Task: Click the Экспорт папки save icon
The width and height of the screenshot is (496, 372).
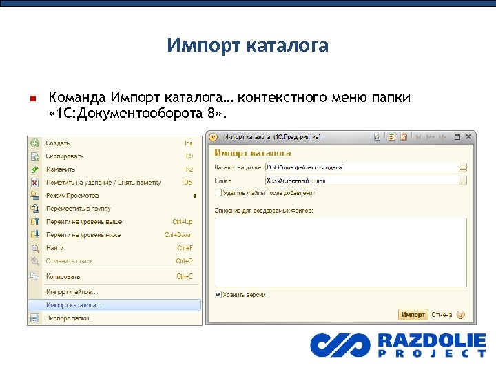Action: [35, 318]
